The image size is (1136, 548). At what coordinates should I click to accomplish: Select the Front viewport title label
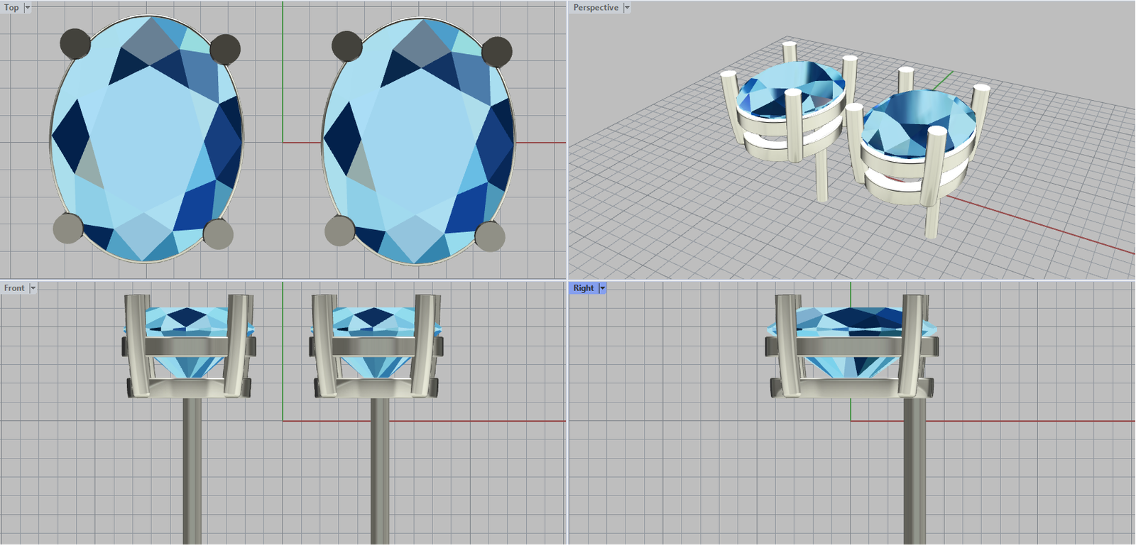[14, 288]
